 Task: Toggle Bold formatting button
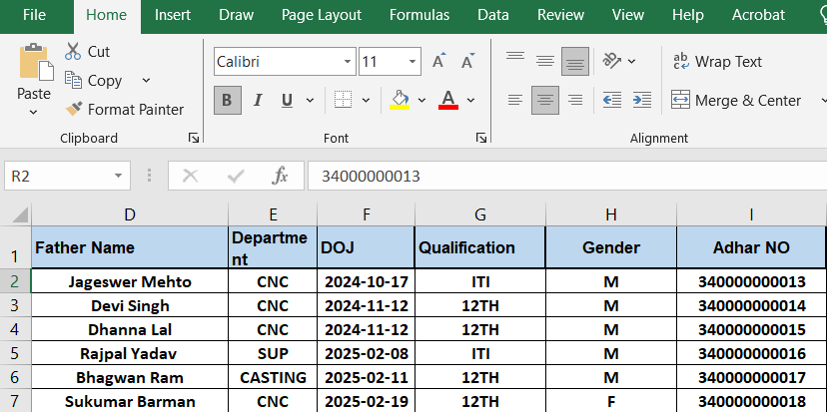pos(227,100)
